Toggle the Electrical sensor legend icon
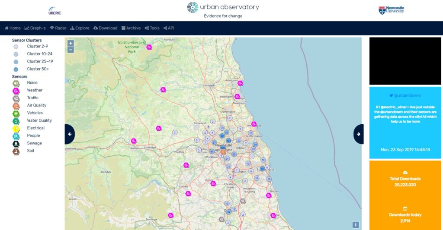Screen dimensions: 443x230 point(16,129)
